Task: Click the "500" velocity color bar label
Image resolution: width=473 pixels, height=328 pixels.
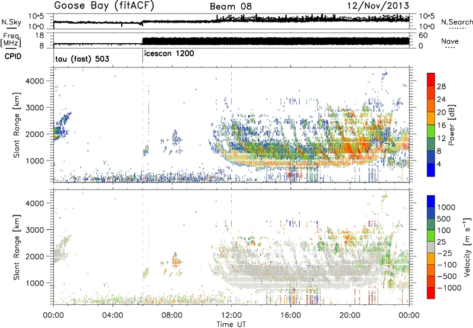Action: (443, 219)
